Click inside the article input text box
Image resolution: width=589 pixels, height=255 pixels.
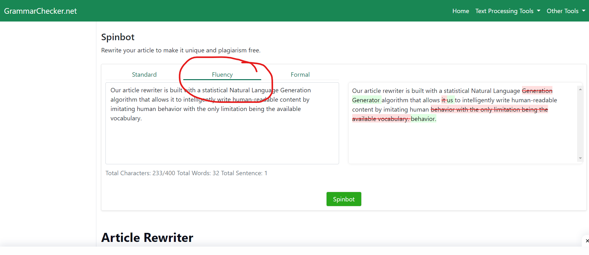point(222,123)
